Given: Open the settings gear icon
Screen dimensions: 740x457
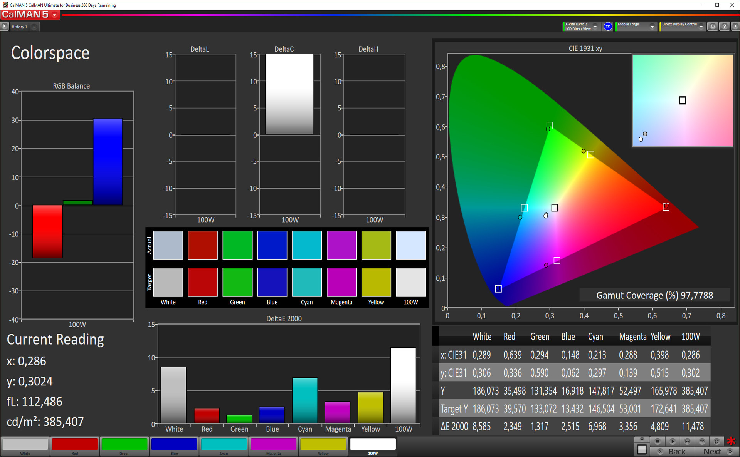Looking at the screenshot, I should click(x=713, y=27).
